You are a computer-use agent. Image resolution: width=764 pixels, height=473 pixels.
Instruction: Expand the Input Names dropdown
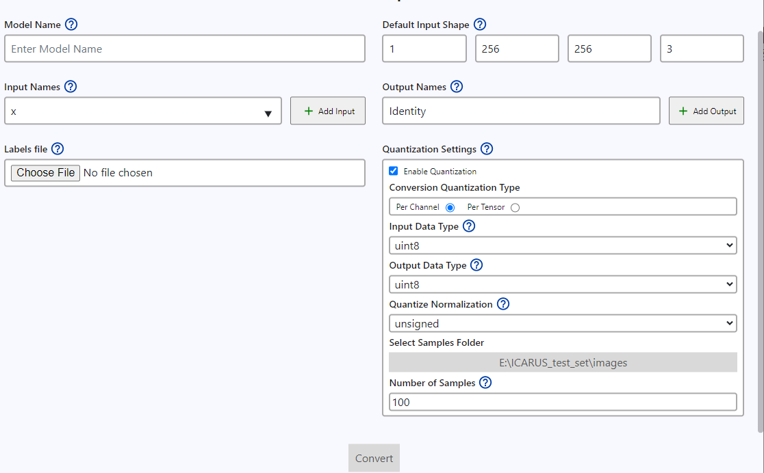click(x=143, y=111)
